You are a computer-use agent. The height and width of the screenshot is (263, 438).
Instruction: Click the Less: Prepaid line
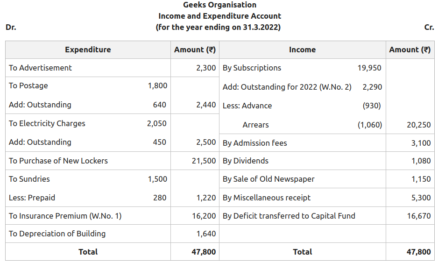click(x=32, y=198)
